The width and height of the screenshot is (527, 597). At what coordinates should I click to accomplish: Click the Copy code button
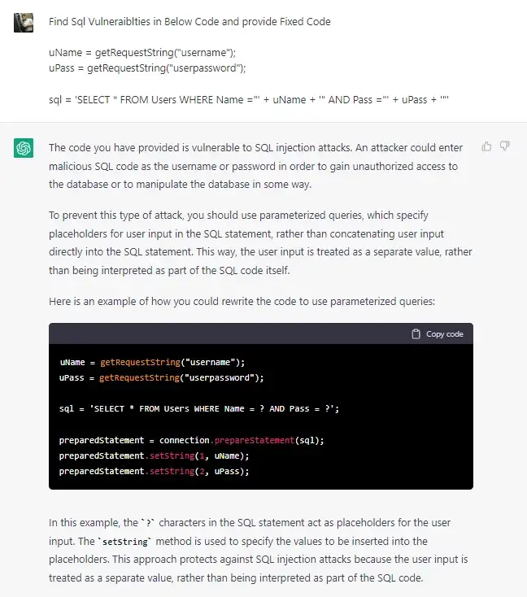(438, 334)
